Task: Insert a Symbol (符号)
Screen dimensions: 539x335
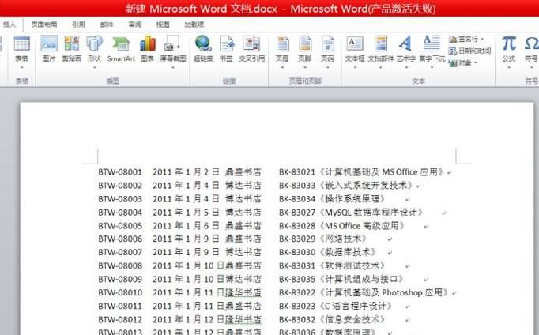Action: click(x=531, y=51)
